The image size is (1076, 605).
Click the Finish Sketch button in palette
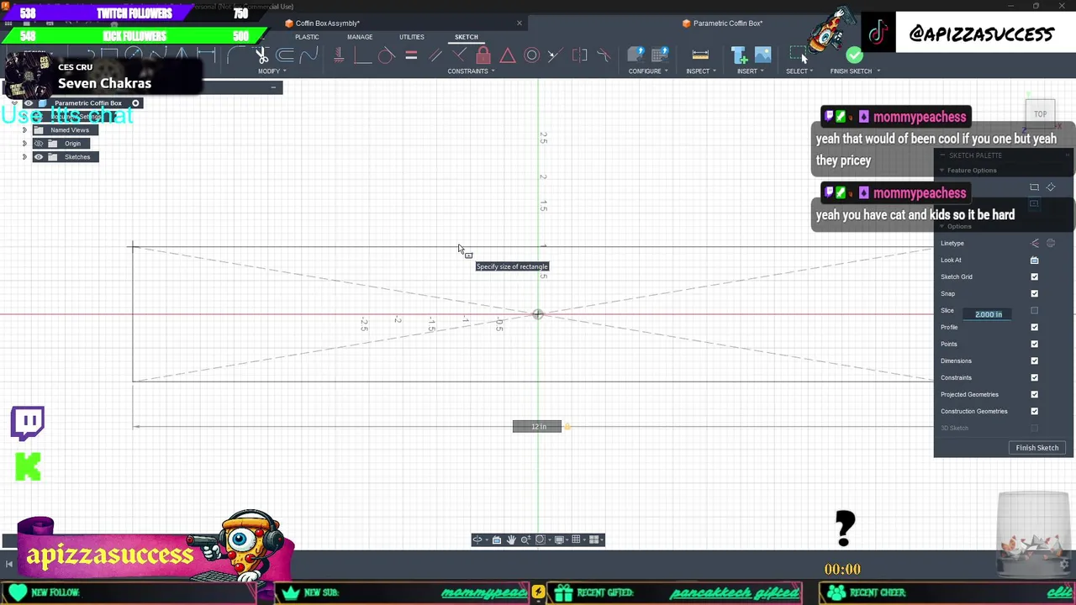[1037, 448]
